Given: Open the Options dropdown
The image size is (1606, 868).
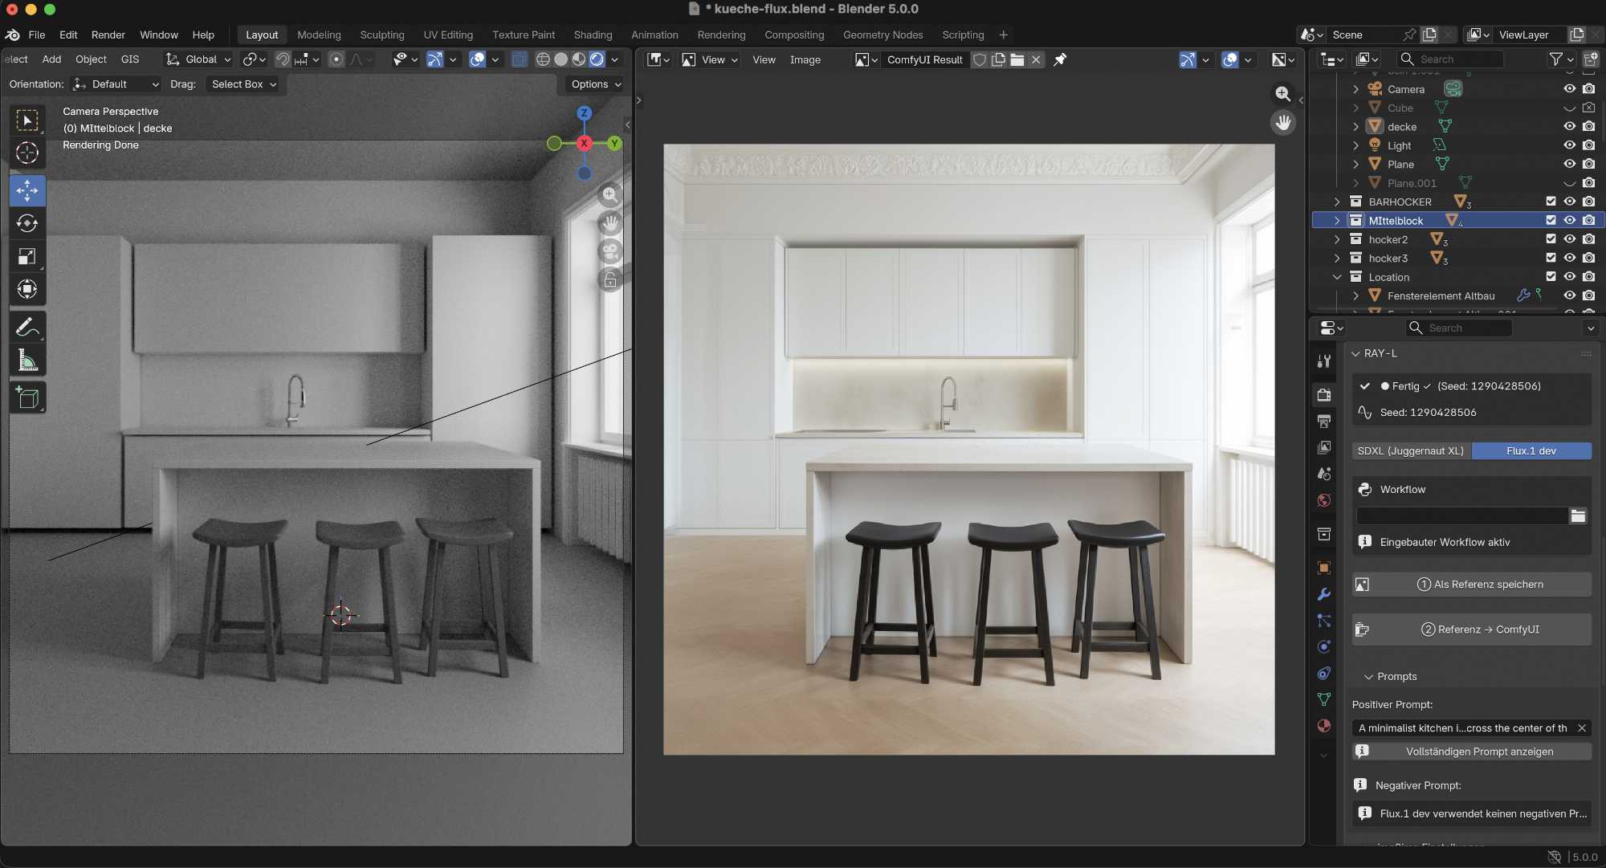Looking at the screenshot, I should coord(596,84).
